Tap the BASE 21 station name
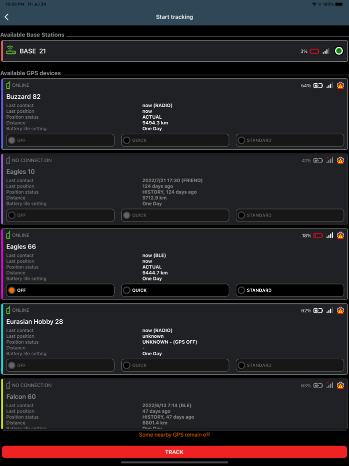 click(x=33, y=51)
